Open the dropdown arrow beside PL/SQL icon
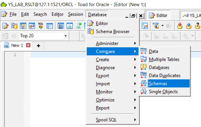The image size is (201, 127). (x=163, y=25)
